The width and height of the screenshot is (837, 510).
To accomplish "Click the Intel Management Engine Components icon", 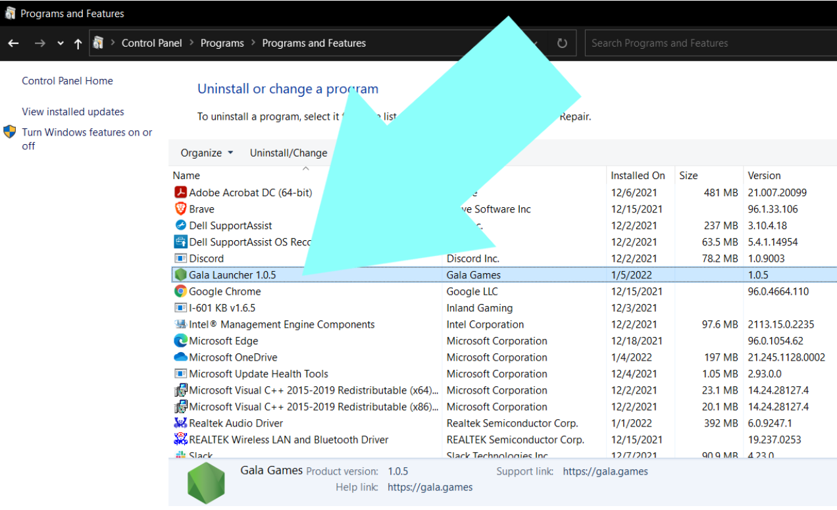I will click(x=180, y=324).
